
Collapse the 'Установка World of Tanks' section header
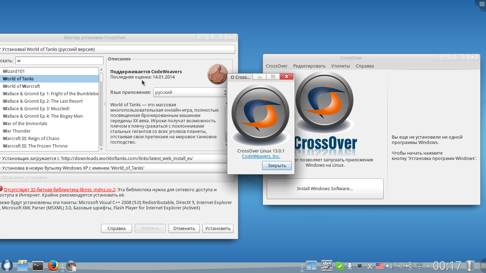click(117, 49)
